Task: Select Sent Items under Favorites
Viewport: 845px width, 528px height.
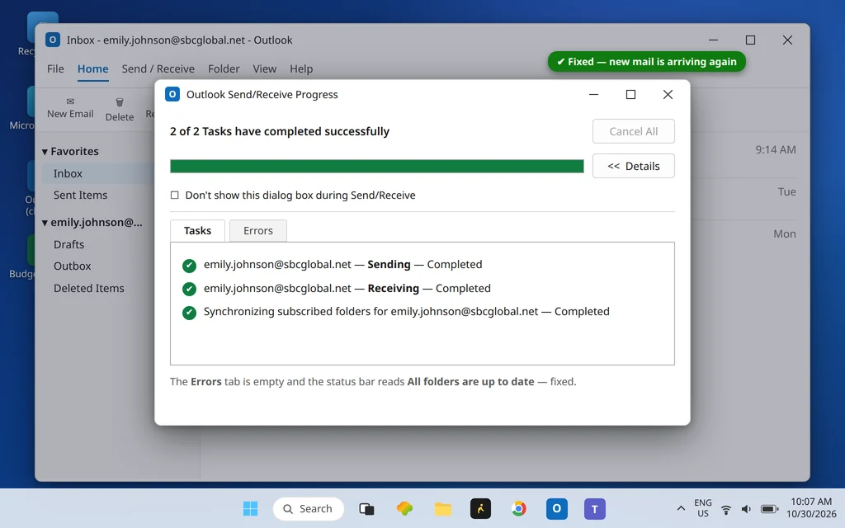Action: (x=80, y=195)
